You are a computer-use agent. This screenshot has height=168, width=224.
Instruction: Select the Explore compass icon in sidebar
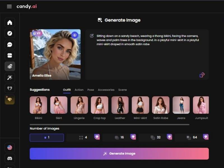(10, 34)
